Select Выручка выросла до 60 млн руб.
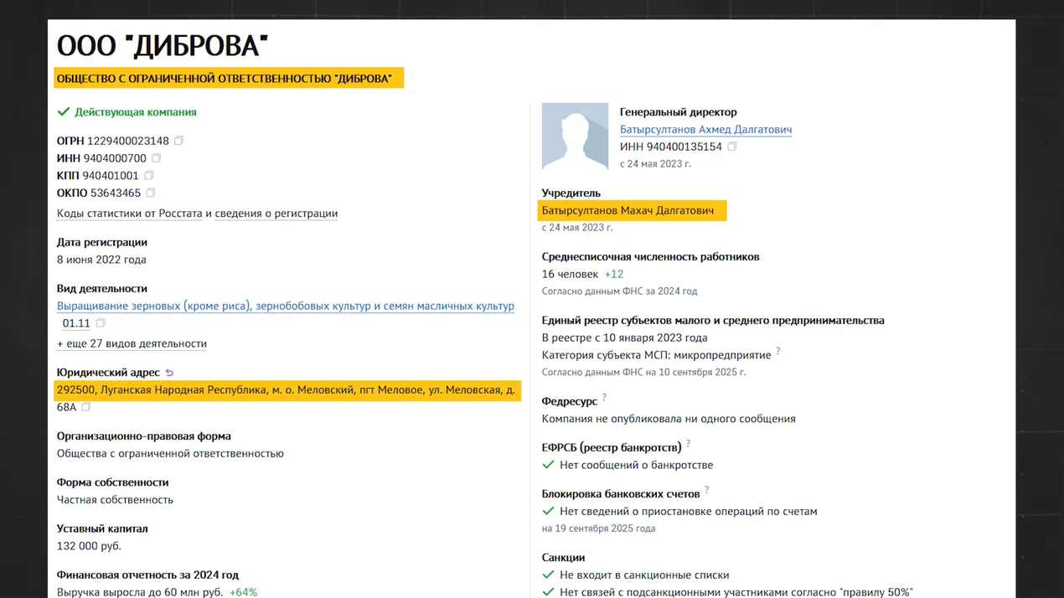Image resolution: width=1064 pixels, height=598 pixels. click(140, 592)
